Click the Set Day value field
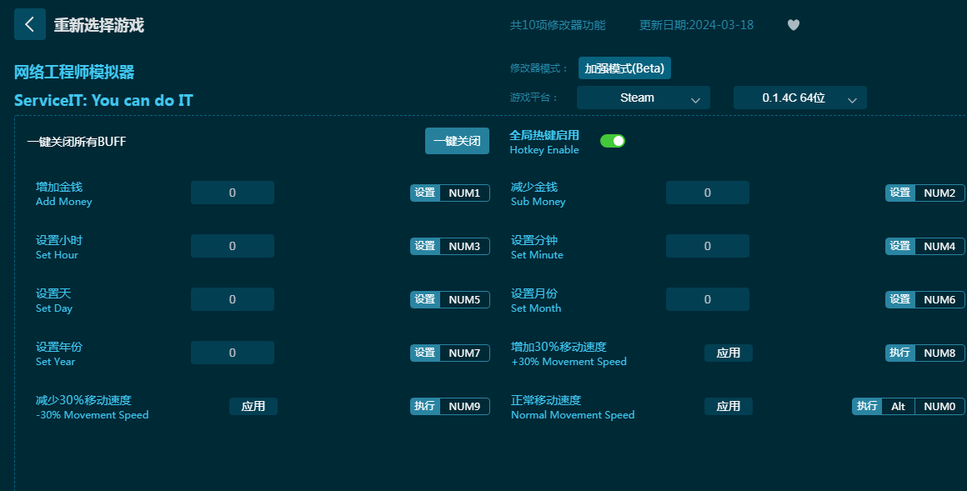Viewport: 967px width, 491px height. [x=233, y=299]
